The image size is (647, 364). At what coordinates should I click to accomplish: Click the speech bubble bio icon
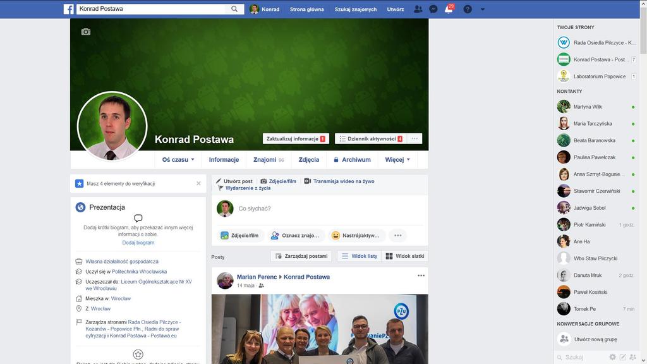pyautogui.click(x=138, y=218)
